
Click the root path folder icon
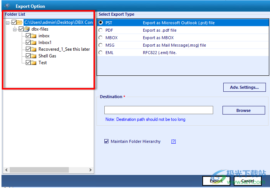click(x=19, y=22)
